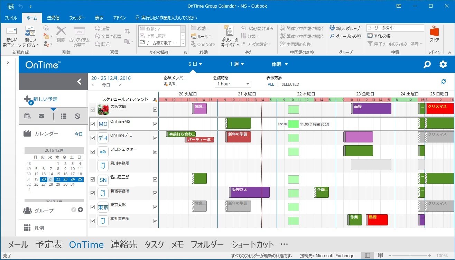455x260 pixels.
Task: Expand the 6日 view dropdown
Action: tap(195, 64)
